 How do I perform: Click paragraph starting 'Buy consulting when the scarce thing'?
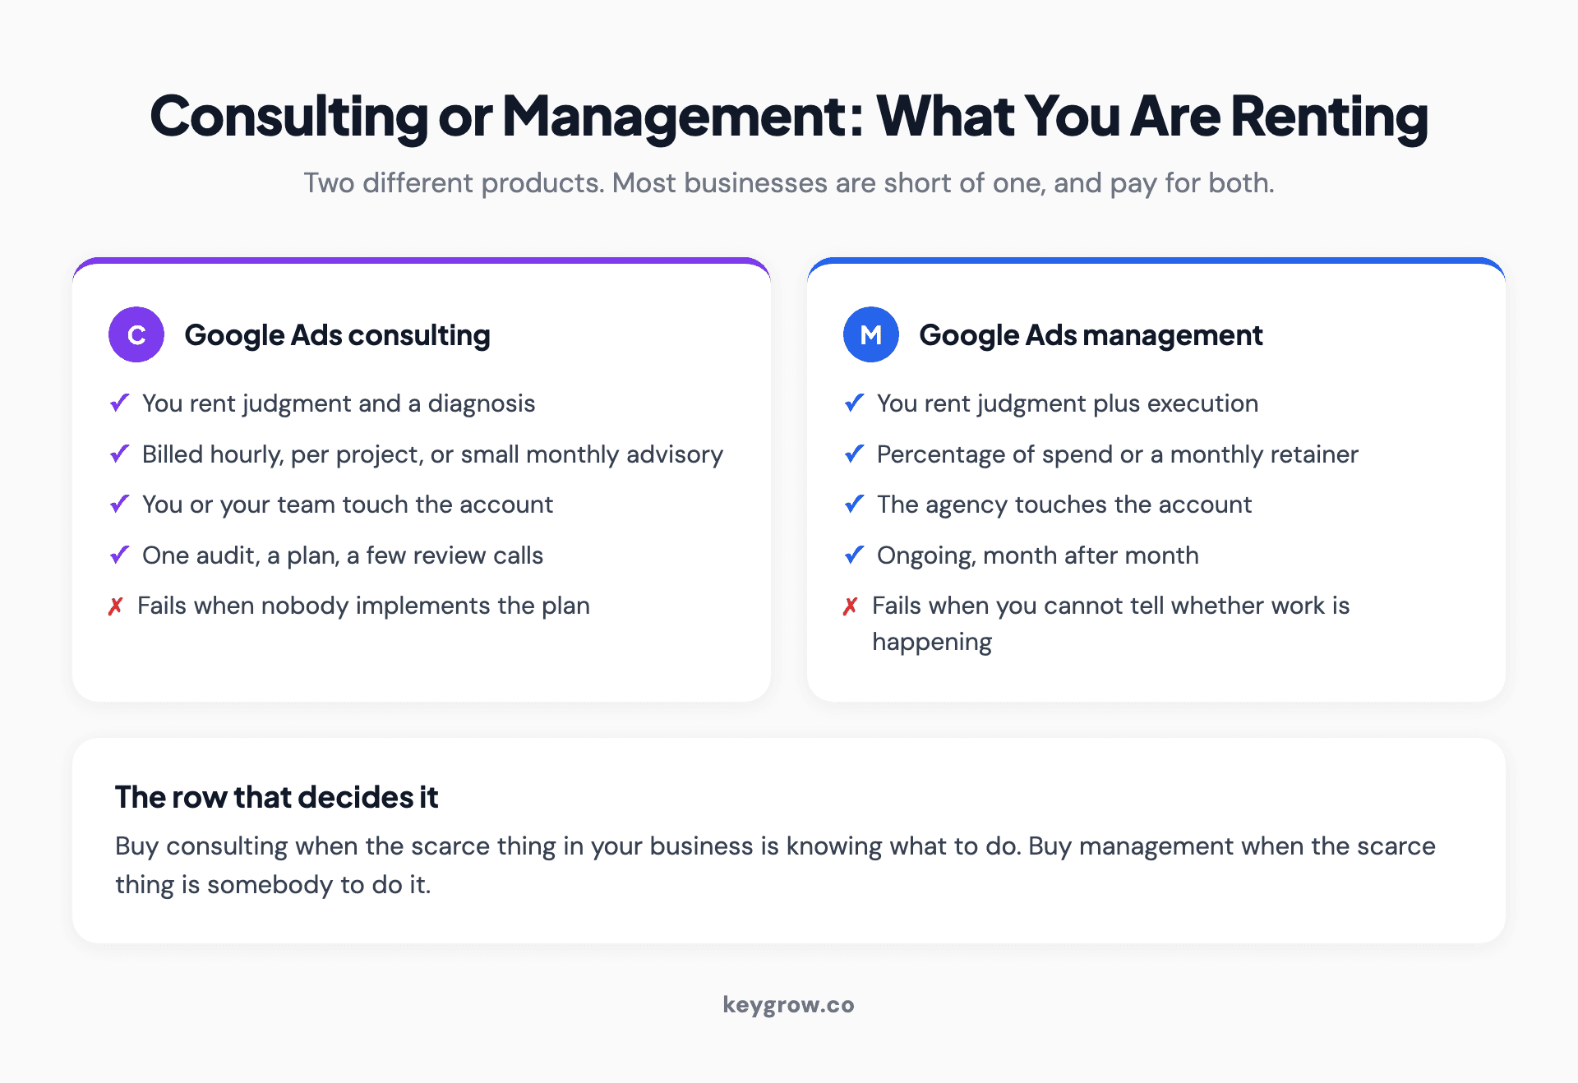(x=775, y=865)
